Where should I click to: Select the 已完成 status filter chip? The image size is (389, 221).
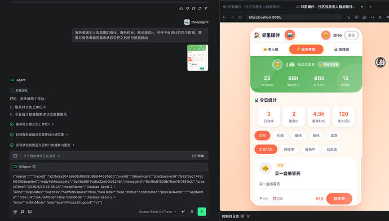(x=331, y=149)
